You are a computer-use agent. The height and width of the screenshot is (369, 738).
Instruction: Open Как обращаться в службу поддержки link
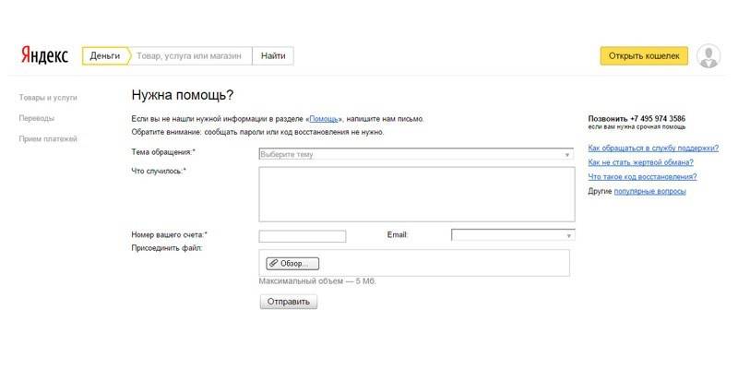coord(653,148)
